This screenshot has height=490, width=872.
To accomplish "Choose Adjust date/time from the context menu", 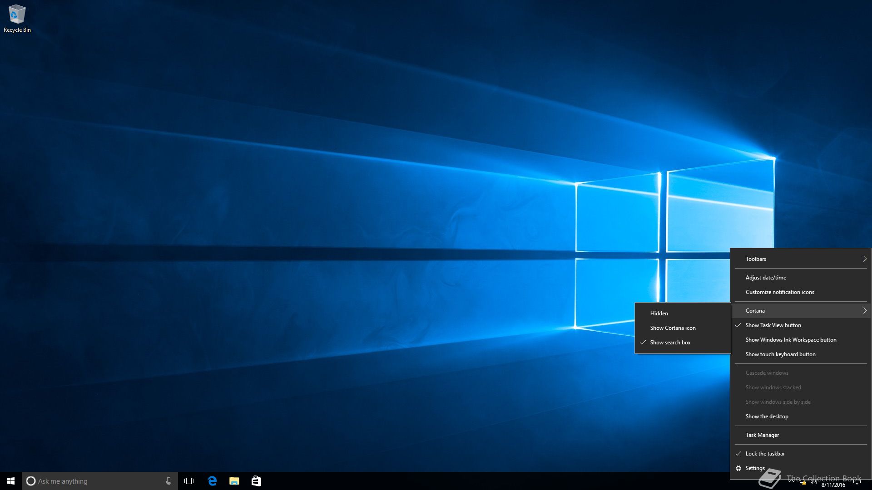I will tap(801, 278).
